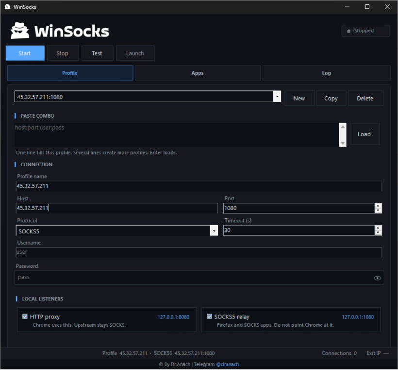Click the status bar Profile 45.32.57.211 text

pos(125,353)
